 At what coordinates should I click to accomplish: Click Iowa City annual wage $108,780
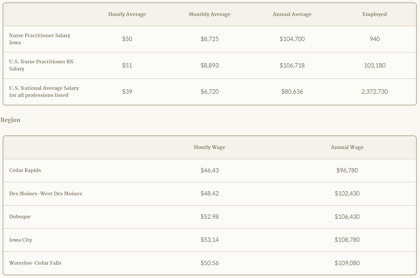[347, 240]
